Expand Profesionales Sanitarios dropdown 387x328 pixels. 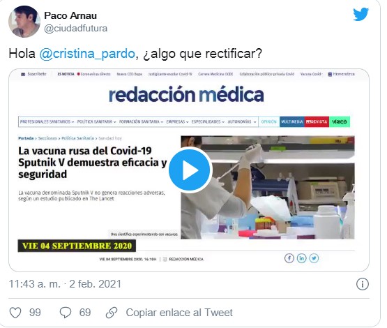[x=47, y=121]
